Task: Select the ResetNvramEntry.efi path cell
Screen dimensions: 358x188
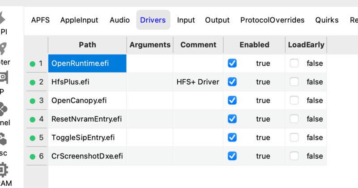Action: point(87,119)
